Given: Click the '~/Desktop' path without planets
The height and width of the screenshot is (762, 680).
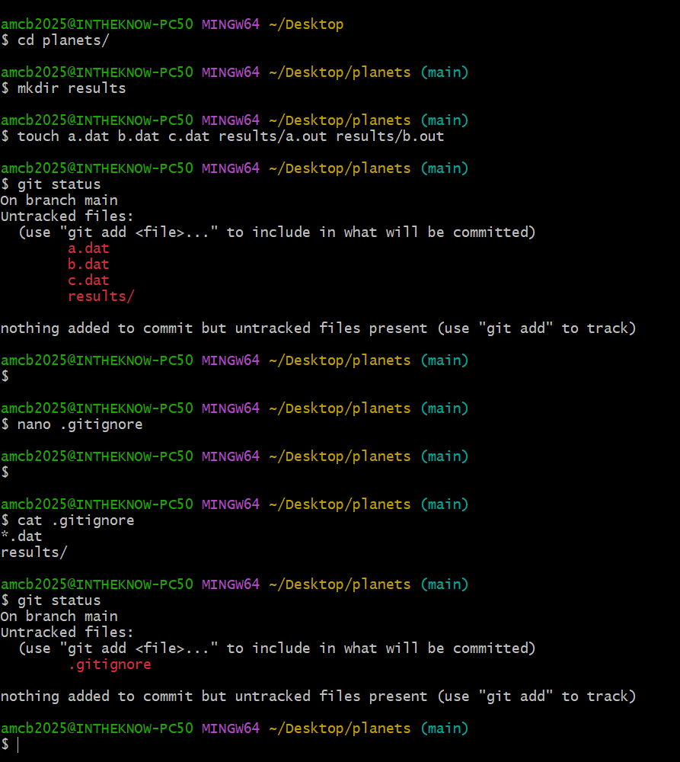Looking at the screenshot, I should pos(306,24).
